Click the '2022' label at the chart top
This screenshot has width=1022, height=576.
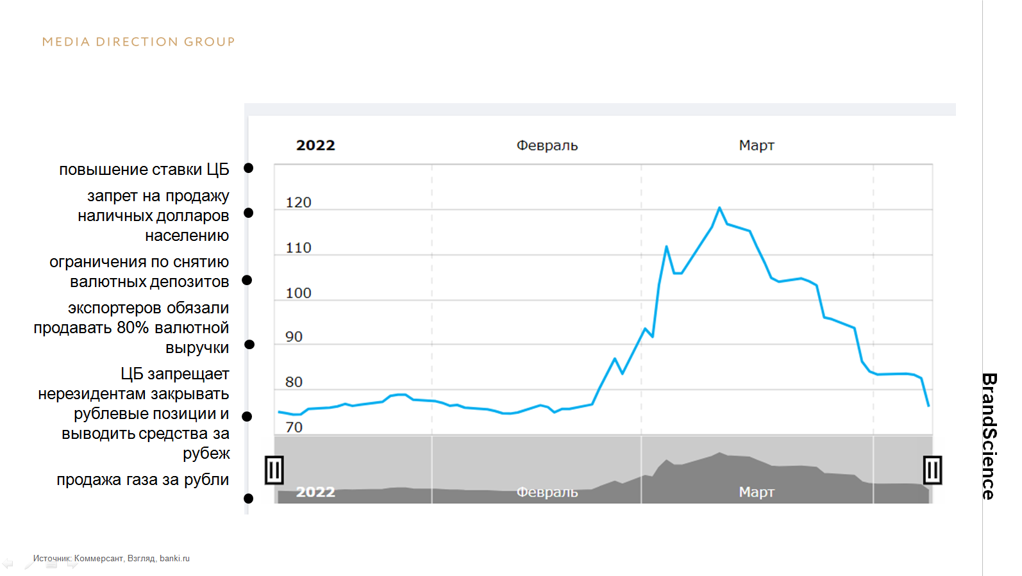315,145
